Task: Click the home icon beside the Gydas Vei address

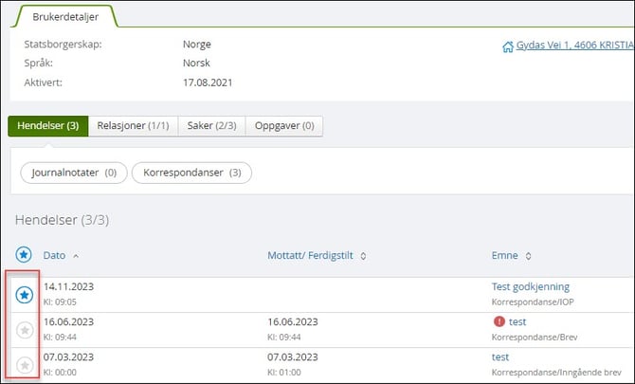Action: point(507,45)
